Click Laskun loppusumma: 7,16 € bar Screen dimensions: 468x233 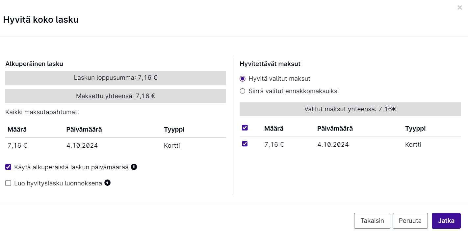click(x=116, y=78)
